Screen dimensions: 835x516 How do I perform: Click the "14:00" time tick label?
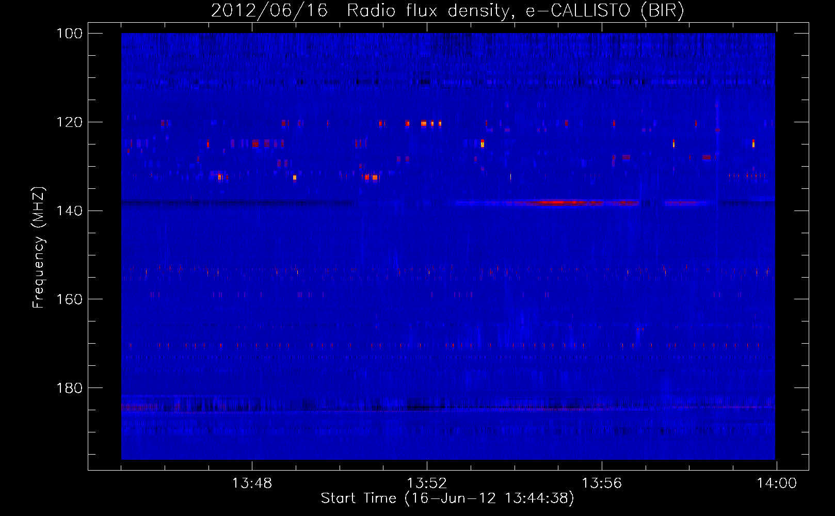click(777, 483)
